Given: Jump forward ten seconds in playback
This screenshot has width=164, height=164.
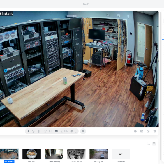Looking at the screenshot, I should click(x=45, y=131).
